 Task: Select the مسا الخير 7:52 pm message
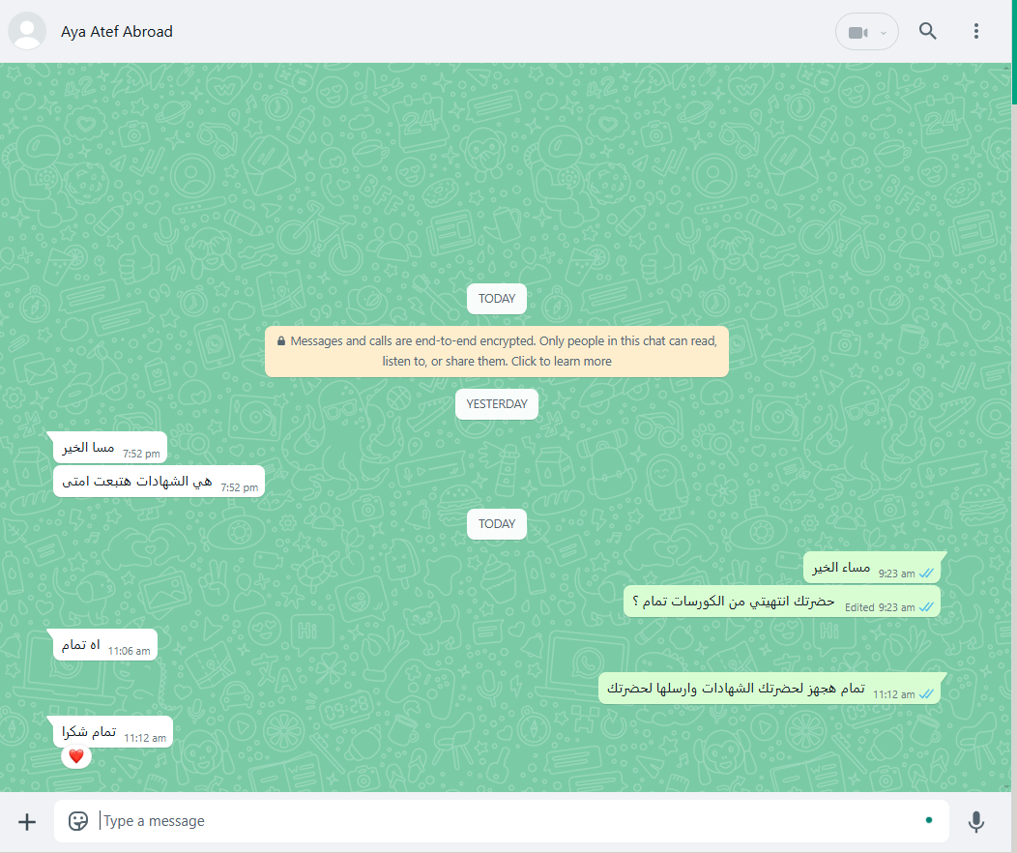click(x=110, y=448)
